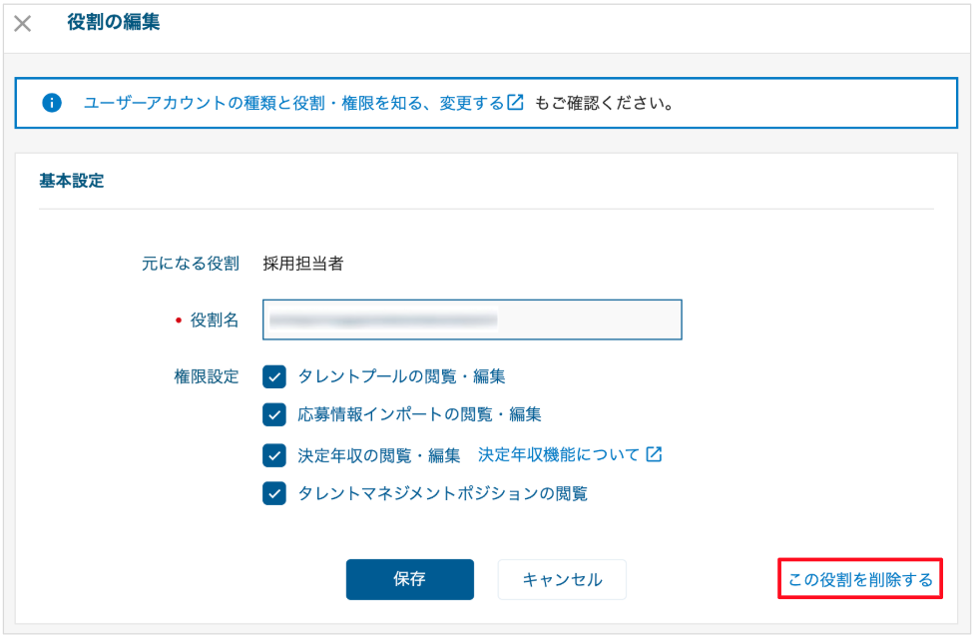Viewport: 974px width, 638px height.
Task: Click external-link icon beside 決定年収機能について
Action: point(654,454)
